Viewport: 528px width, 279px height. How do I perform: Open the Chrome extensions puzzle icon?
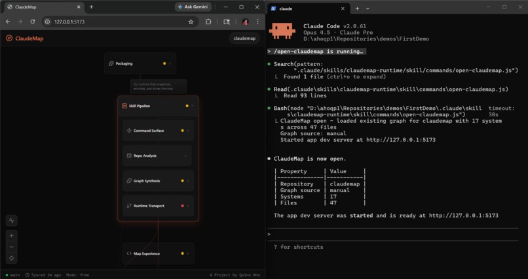pos(208,22)
